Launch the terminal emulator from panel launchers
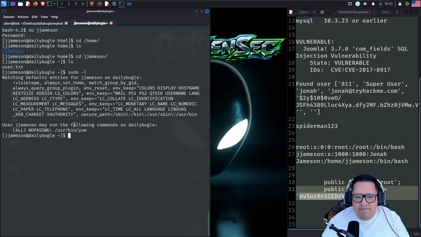421x237 pixels. tap(49, 4)
